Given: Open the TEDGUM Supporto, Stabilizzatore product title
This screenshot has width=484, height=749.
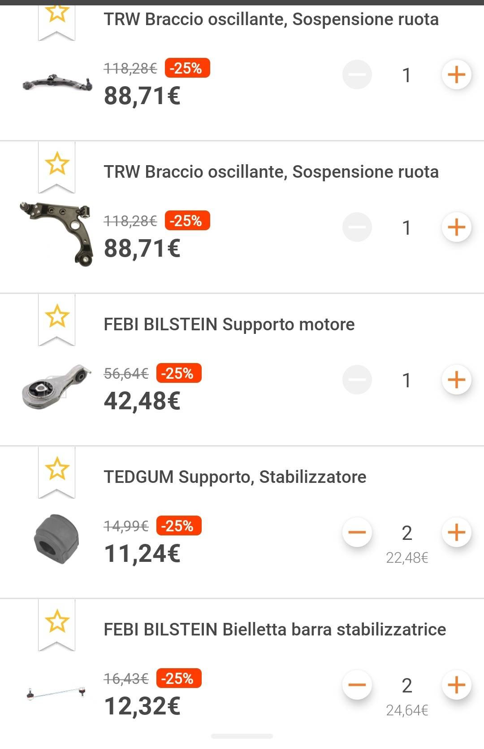Looking at the screenshot, I should (235, 477).
